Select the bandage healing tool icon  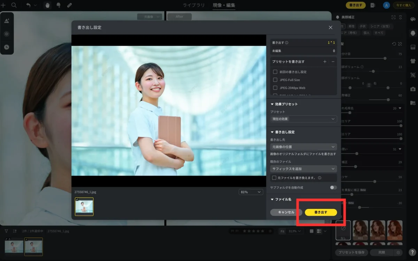(69, 5)
